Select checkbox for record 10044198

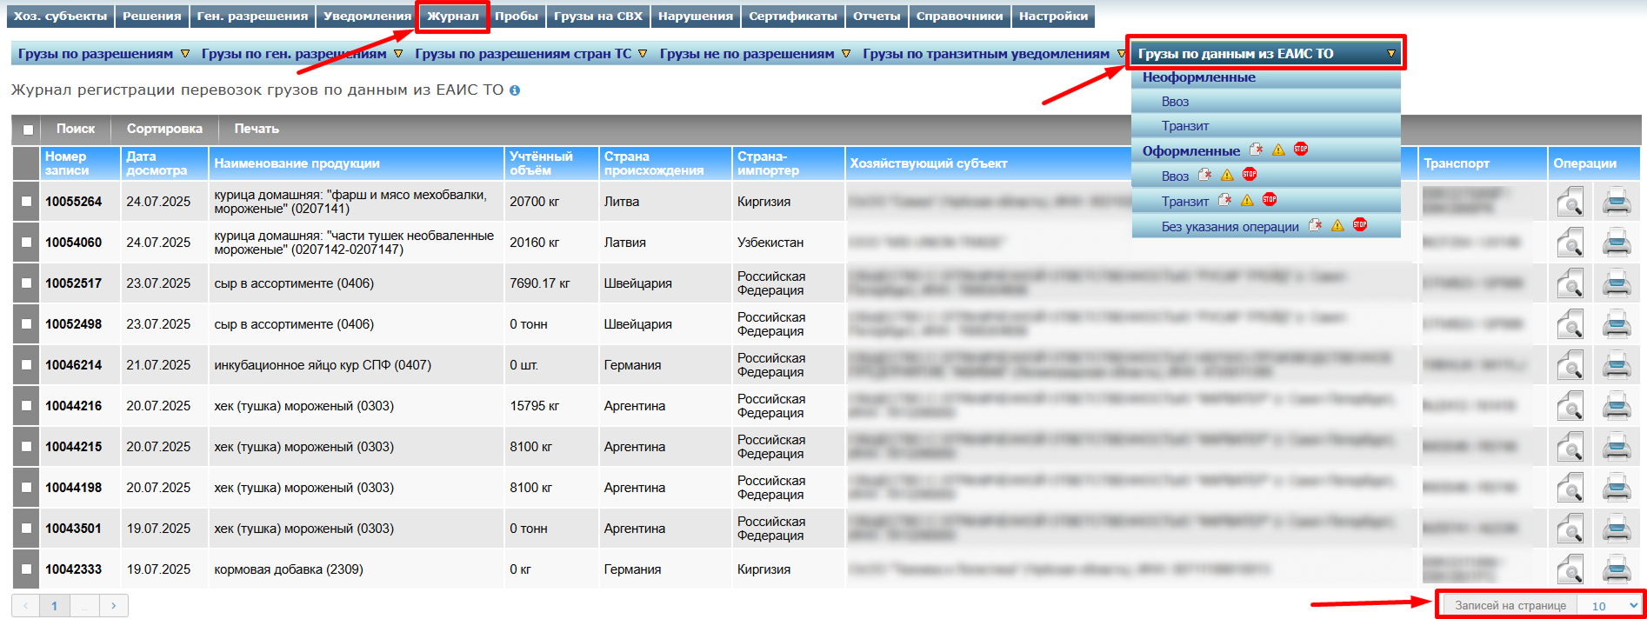tap(26, 488)
